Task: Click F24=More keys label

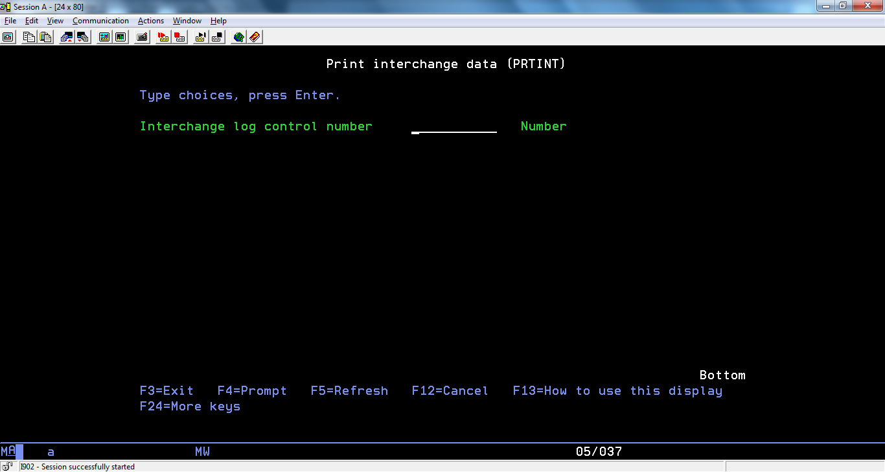Action: click(190, 407)
